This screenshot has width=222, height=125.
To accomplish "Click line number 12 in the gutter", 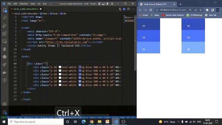I will pos(15,56).
